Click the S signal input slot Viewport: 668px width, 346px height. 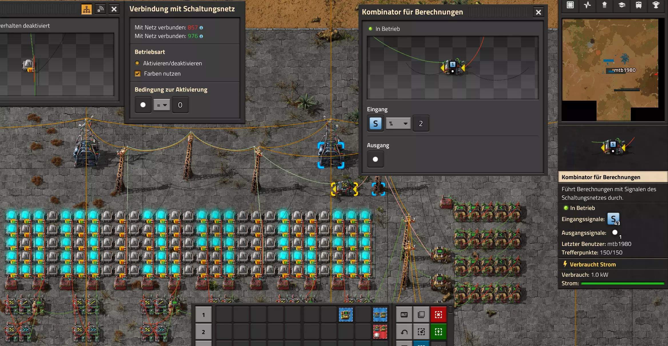[375, 124]
